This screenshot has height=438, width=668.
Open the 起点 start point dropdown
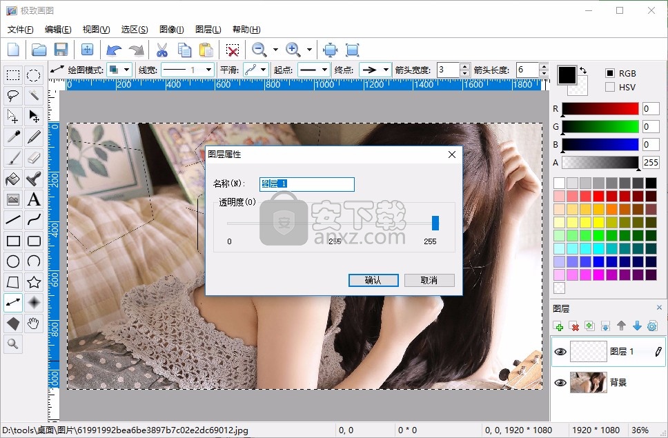314,70
